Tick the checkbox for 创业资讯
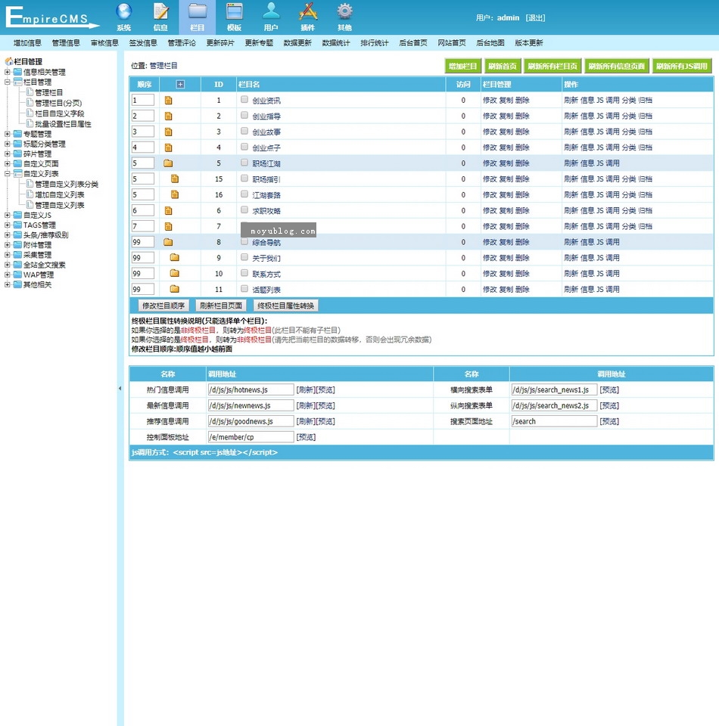The image size is (719, 726). [x=244, y=100]
